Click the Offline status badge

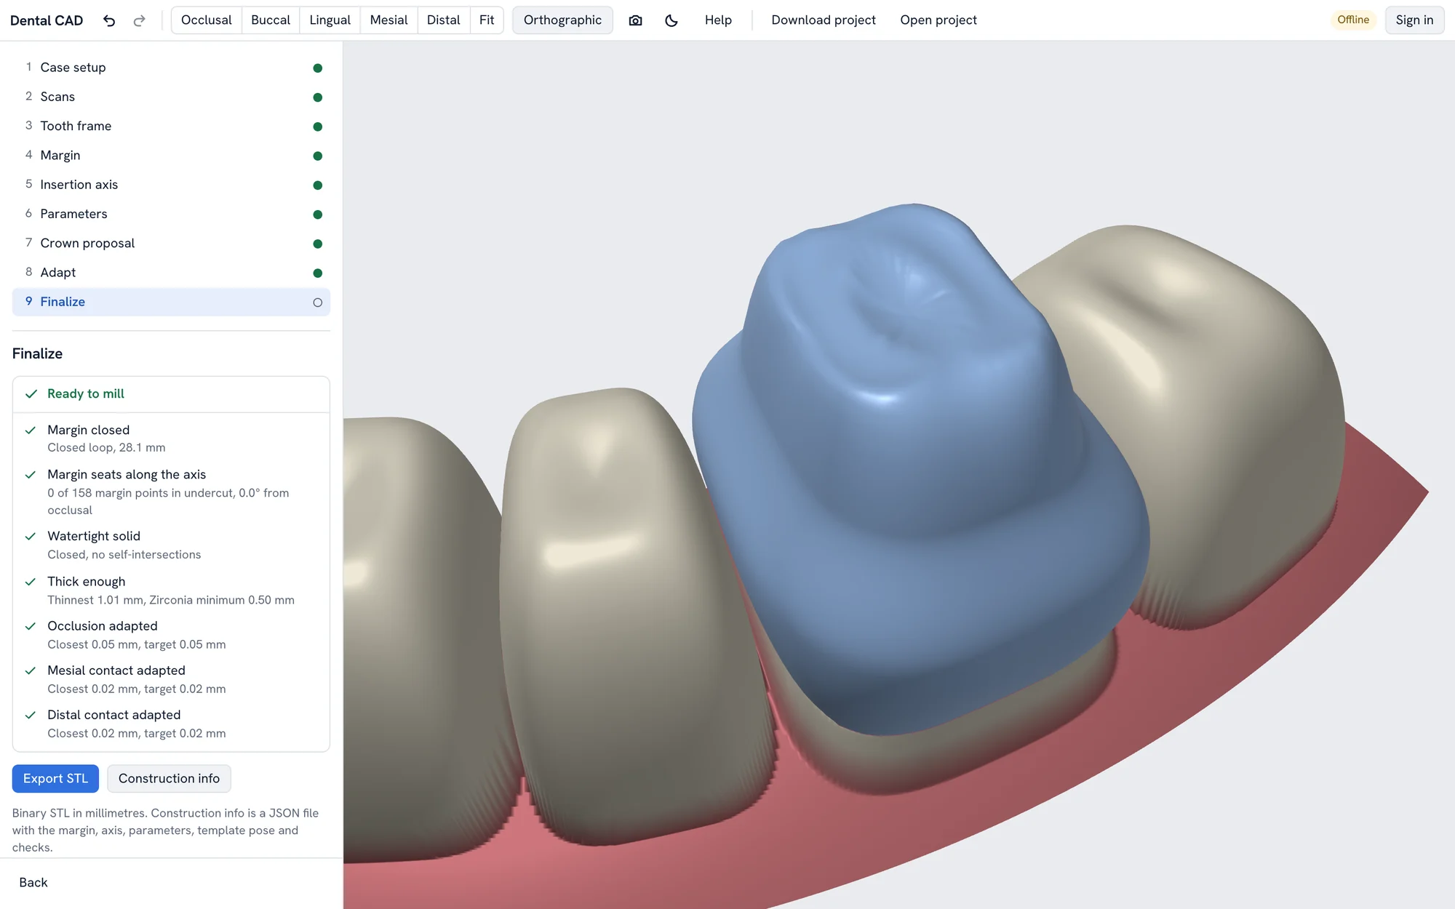click(x=1353, y=20)
